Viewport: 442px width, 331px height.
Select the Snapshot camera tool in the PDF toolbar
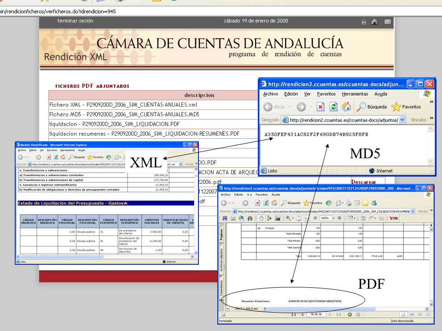(278, 218)
